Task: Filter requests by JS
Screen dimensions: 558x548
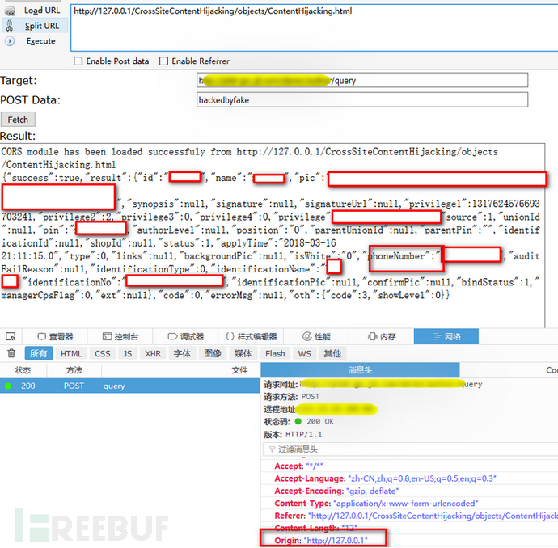Action: (x=128, y=353)
